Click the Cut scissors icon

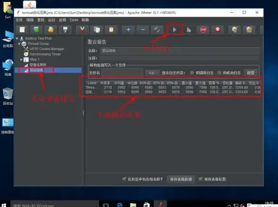[x=82, y=30]
